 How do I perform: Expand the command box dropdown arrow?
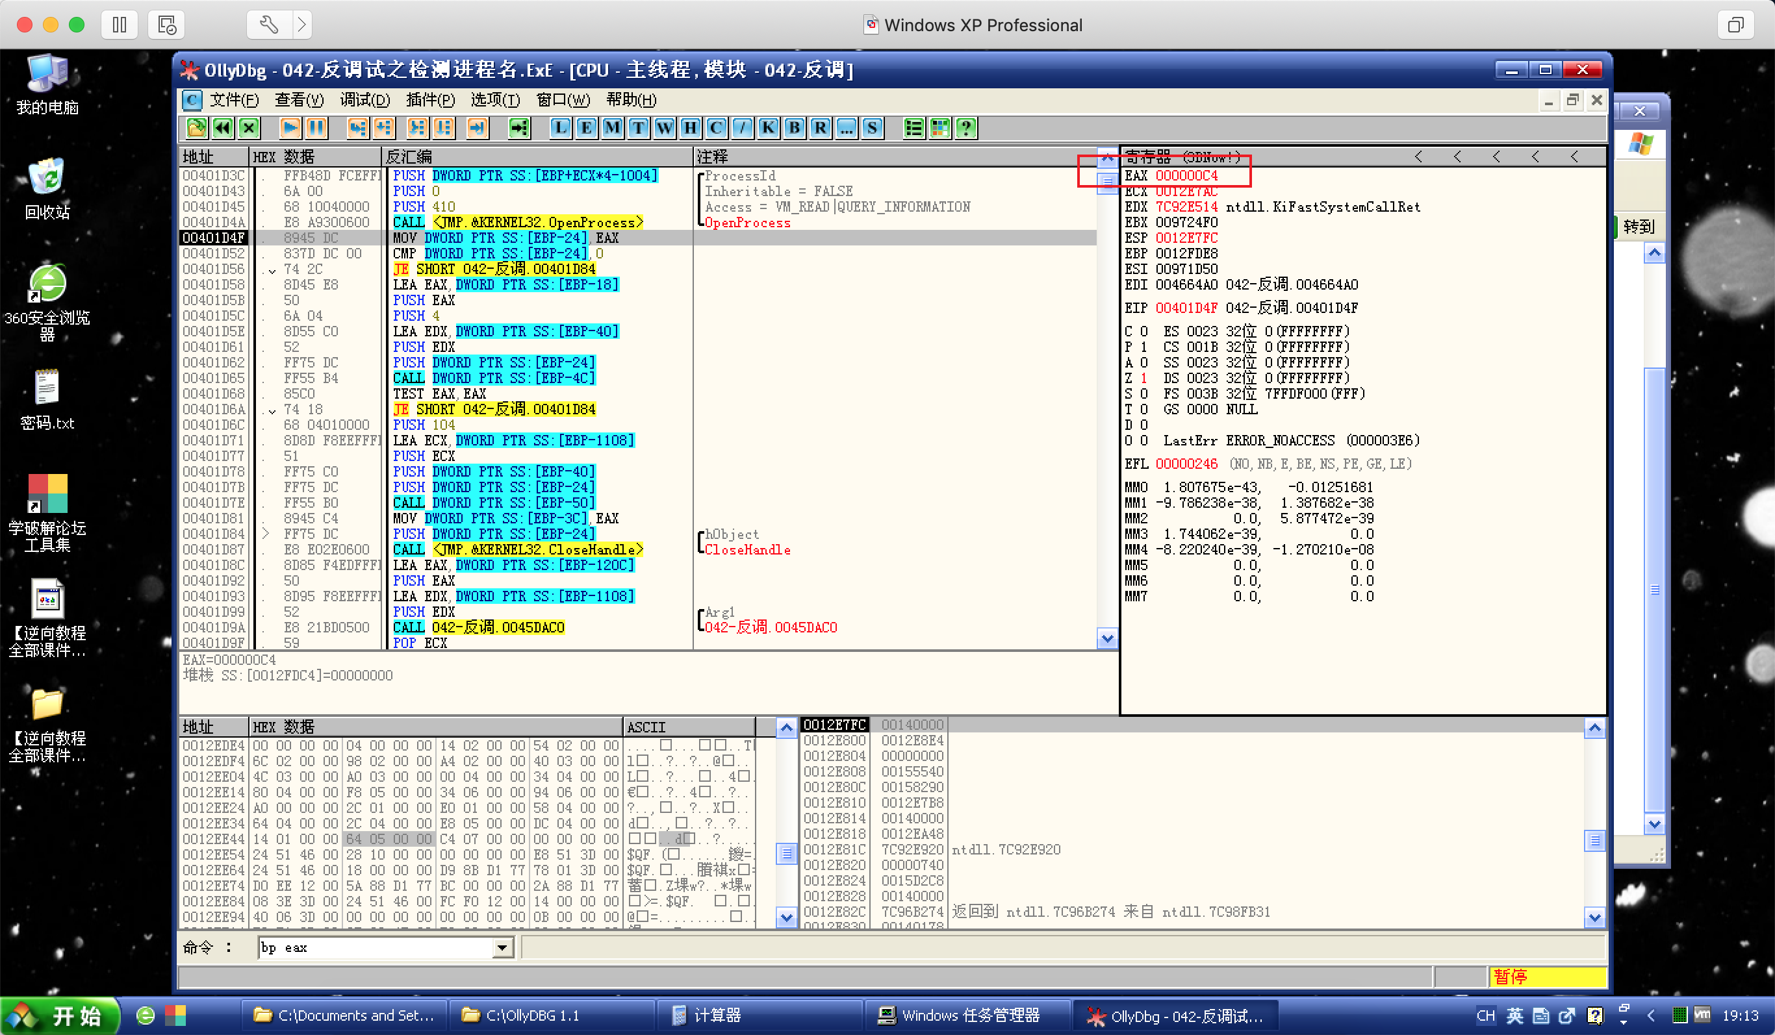[502, 948]
